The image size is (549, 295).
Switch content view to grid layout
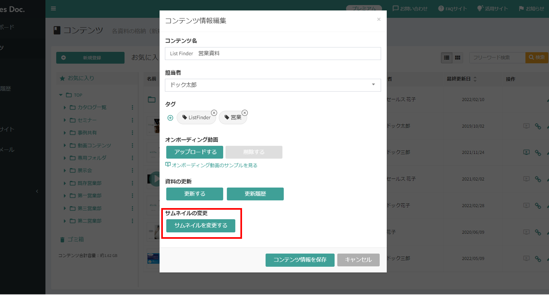point(458,58)
